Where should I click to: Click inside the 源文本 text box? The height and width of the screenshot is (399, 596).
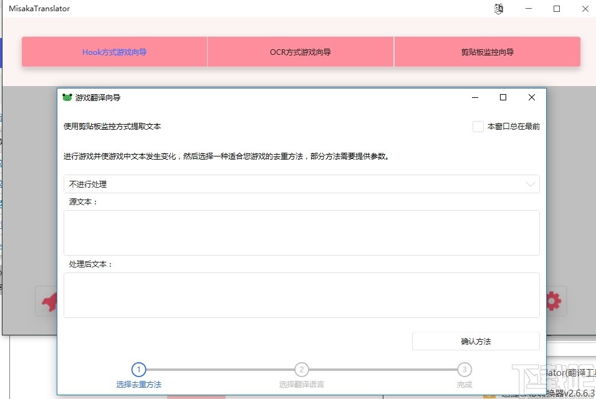[301, 233]
